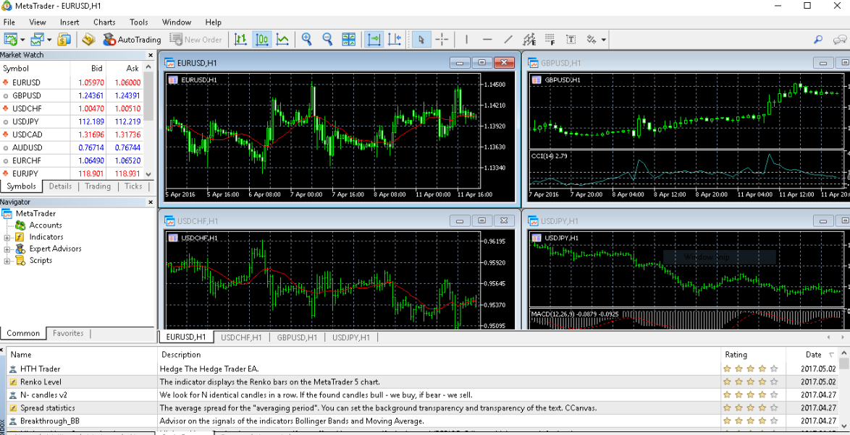Switch to line chart icon
This screenshot has height=435, width=850.
point(282,40)
